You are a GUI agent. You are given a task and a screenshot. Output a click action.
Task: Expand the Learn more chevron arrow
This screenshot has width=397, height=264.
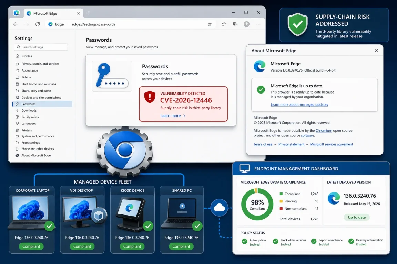184,116
